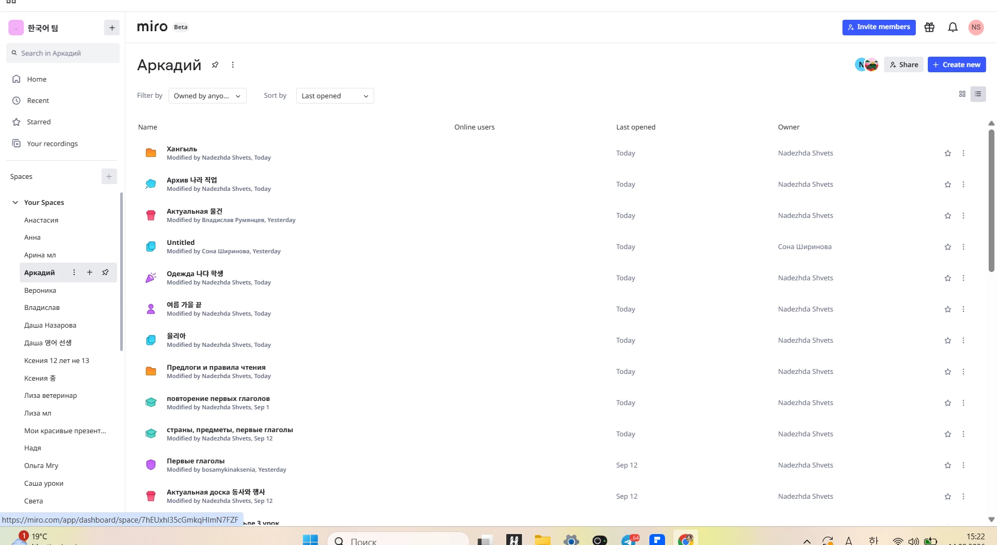Screen dimensions: 997x545
Task: Click the Invite members button
Action: 879,27
